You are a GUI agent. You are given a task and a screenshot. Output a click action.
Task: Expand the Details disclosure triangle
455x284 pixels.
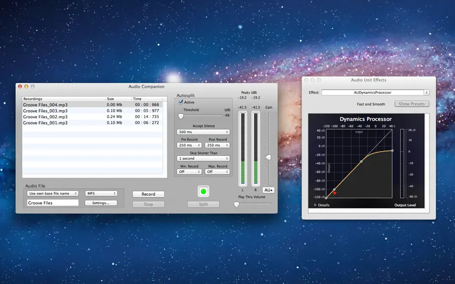(315, 205)
